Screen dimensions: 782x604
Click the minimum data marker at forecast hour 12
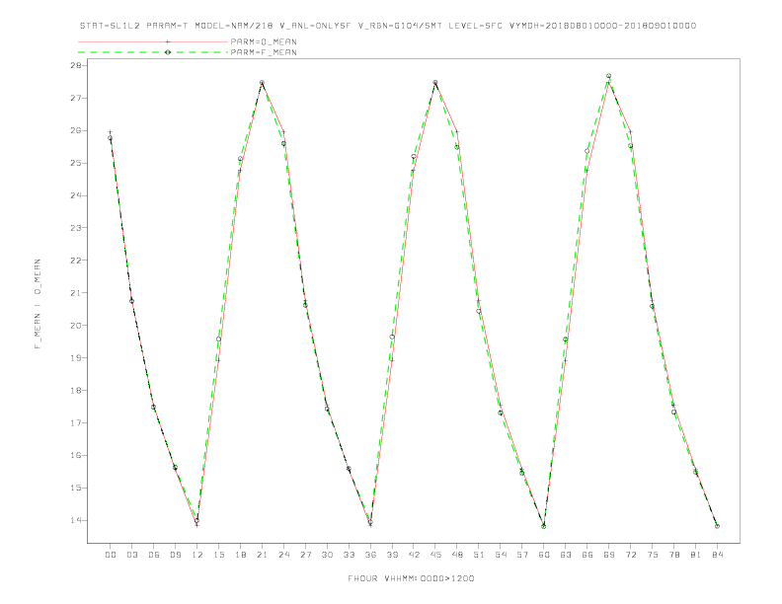[x=197, y=521]
